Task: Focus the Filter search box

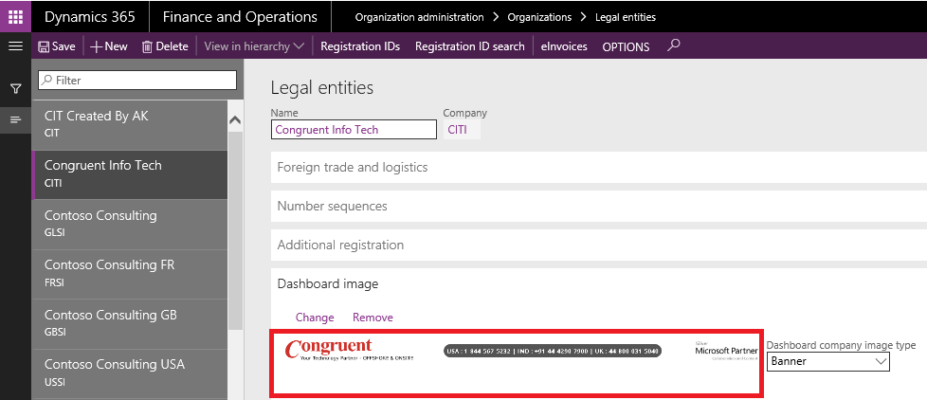Action: click(x=137, y=80)
